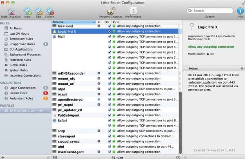Add a profile with plus button
Image resolution: width=245 pixels, height=159 pixels.
click(3, 157)
